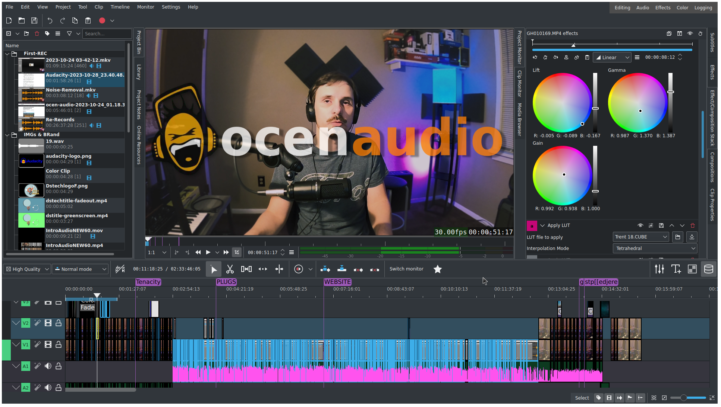Toggle GH010169.MP4 effects stack eye icon
The height and width of the screenshot is (407, 721).
(x=690, y=33)
